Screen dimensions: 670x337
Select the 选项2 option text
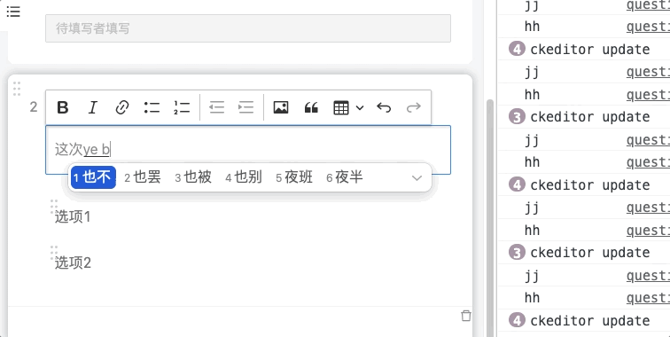coord(73,263)
